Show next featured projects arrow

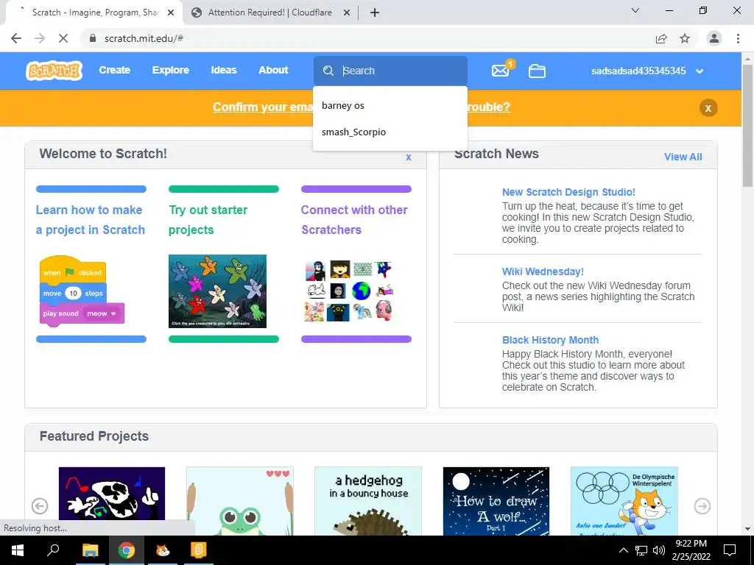(x=702, y=506)
